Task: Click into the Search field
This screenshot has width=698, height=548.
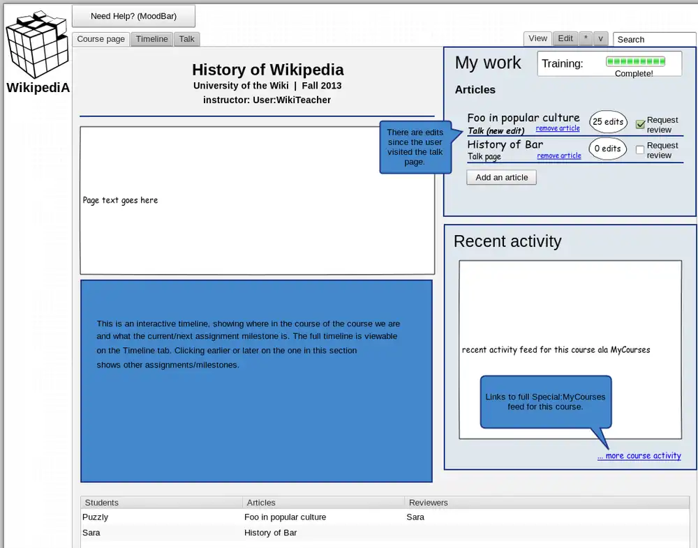Action: (x=654, y=40)
